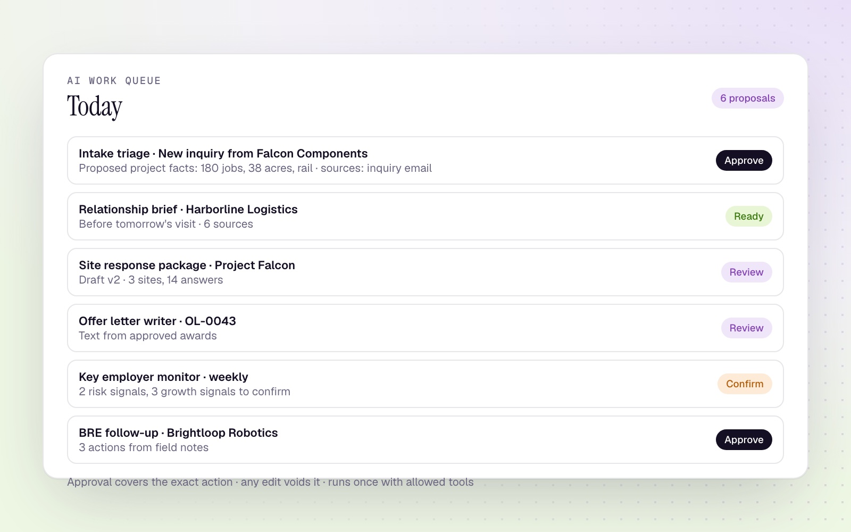This screenshot has height=532, width=851.
Task: Open the 'Site response package · Project Falcon' title
Action: (x=187, y=265)
